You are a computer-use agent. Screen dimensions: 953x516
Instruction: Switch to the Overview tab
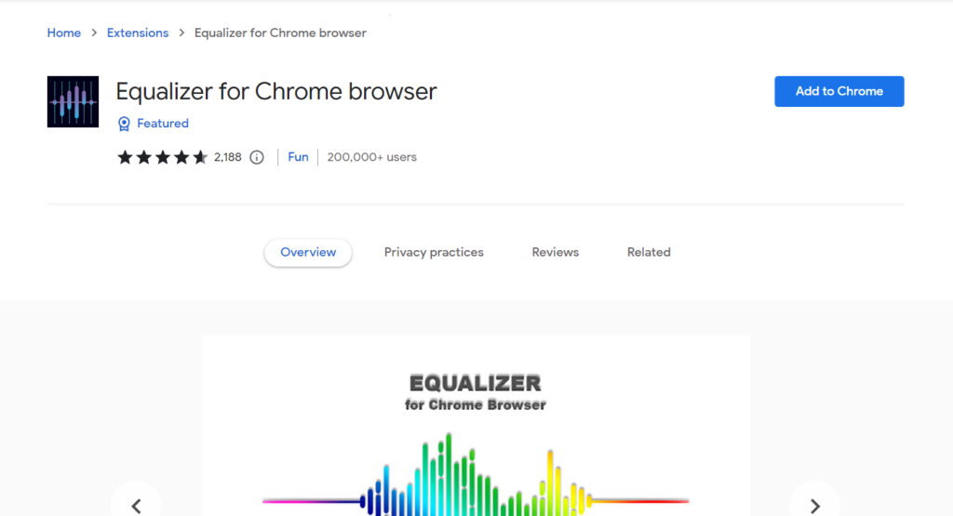[308, 252]
